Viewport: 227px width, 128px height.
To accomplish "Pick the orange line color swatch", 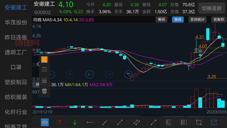I will tap(44, 59).
